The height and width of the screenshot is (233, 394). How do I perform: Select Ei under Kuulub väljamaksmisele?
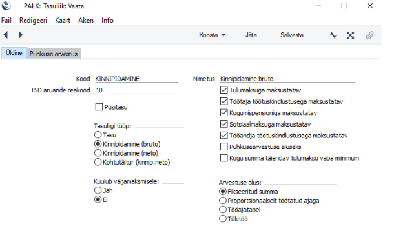click(x=98, y=199)
